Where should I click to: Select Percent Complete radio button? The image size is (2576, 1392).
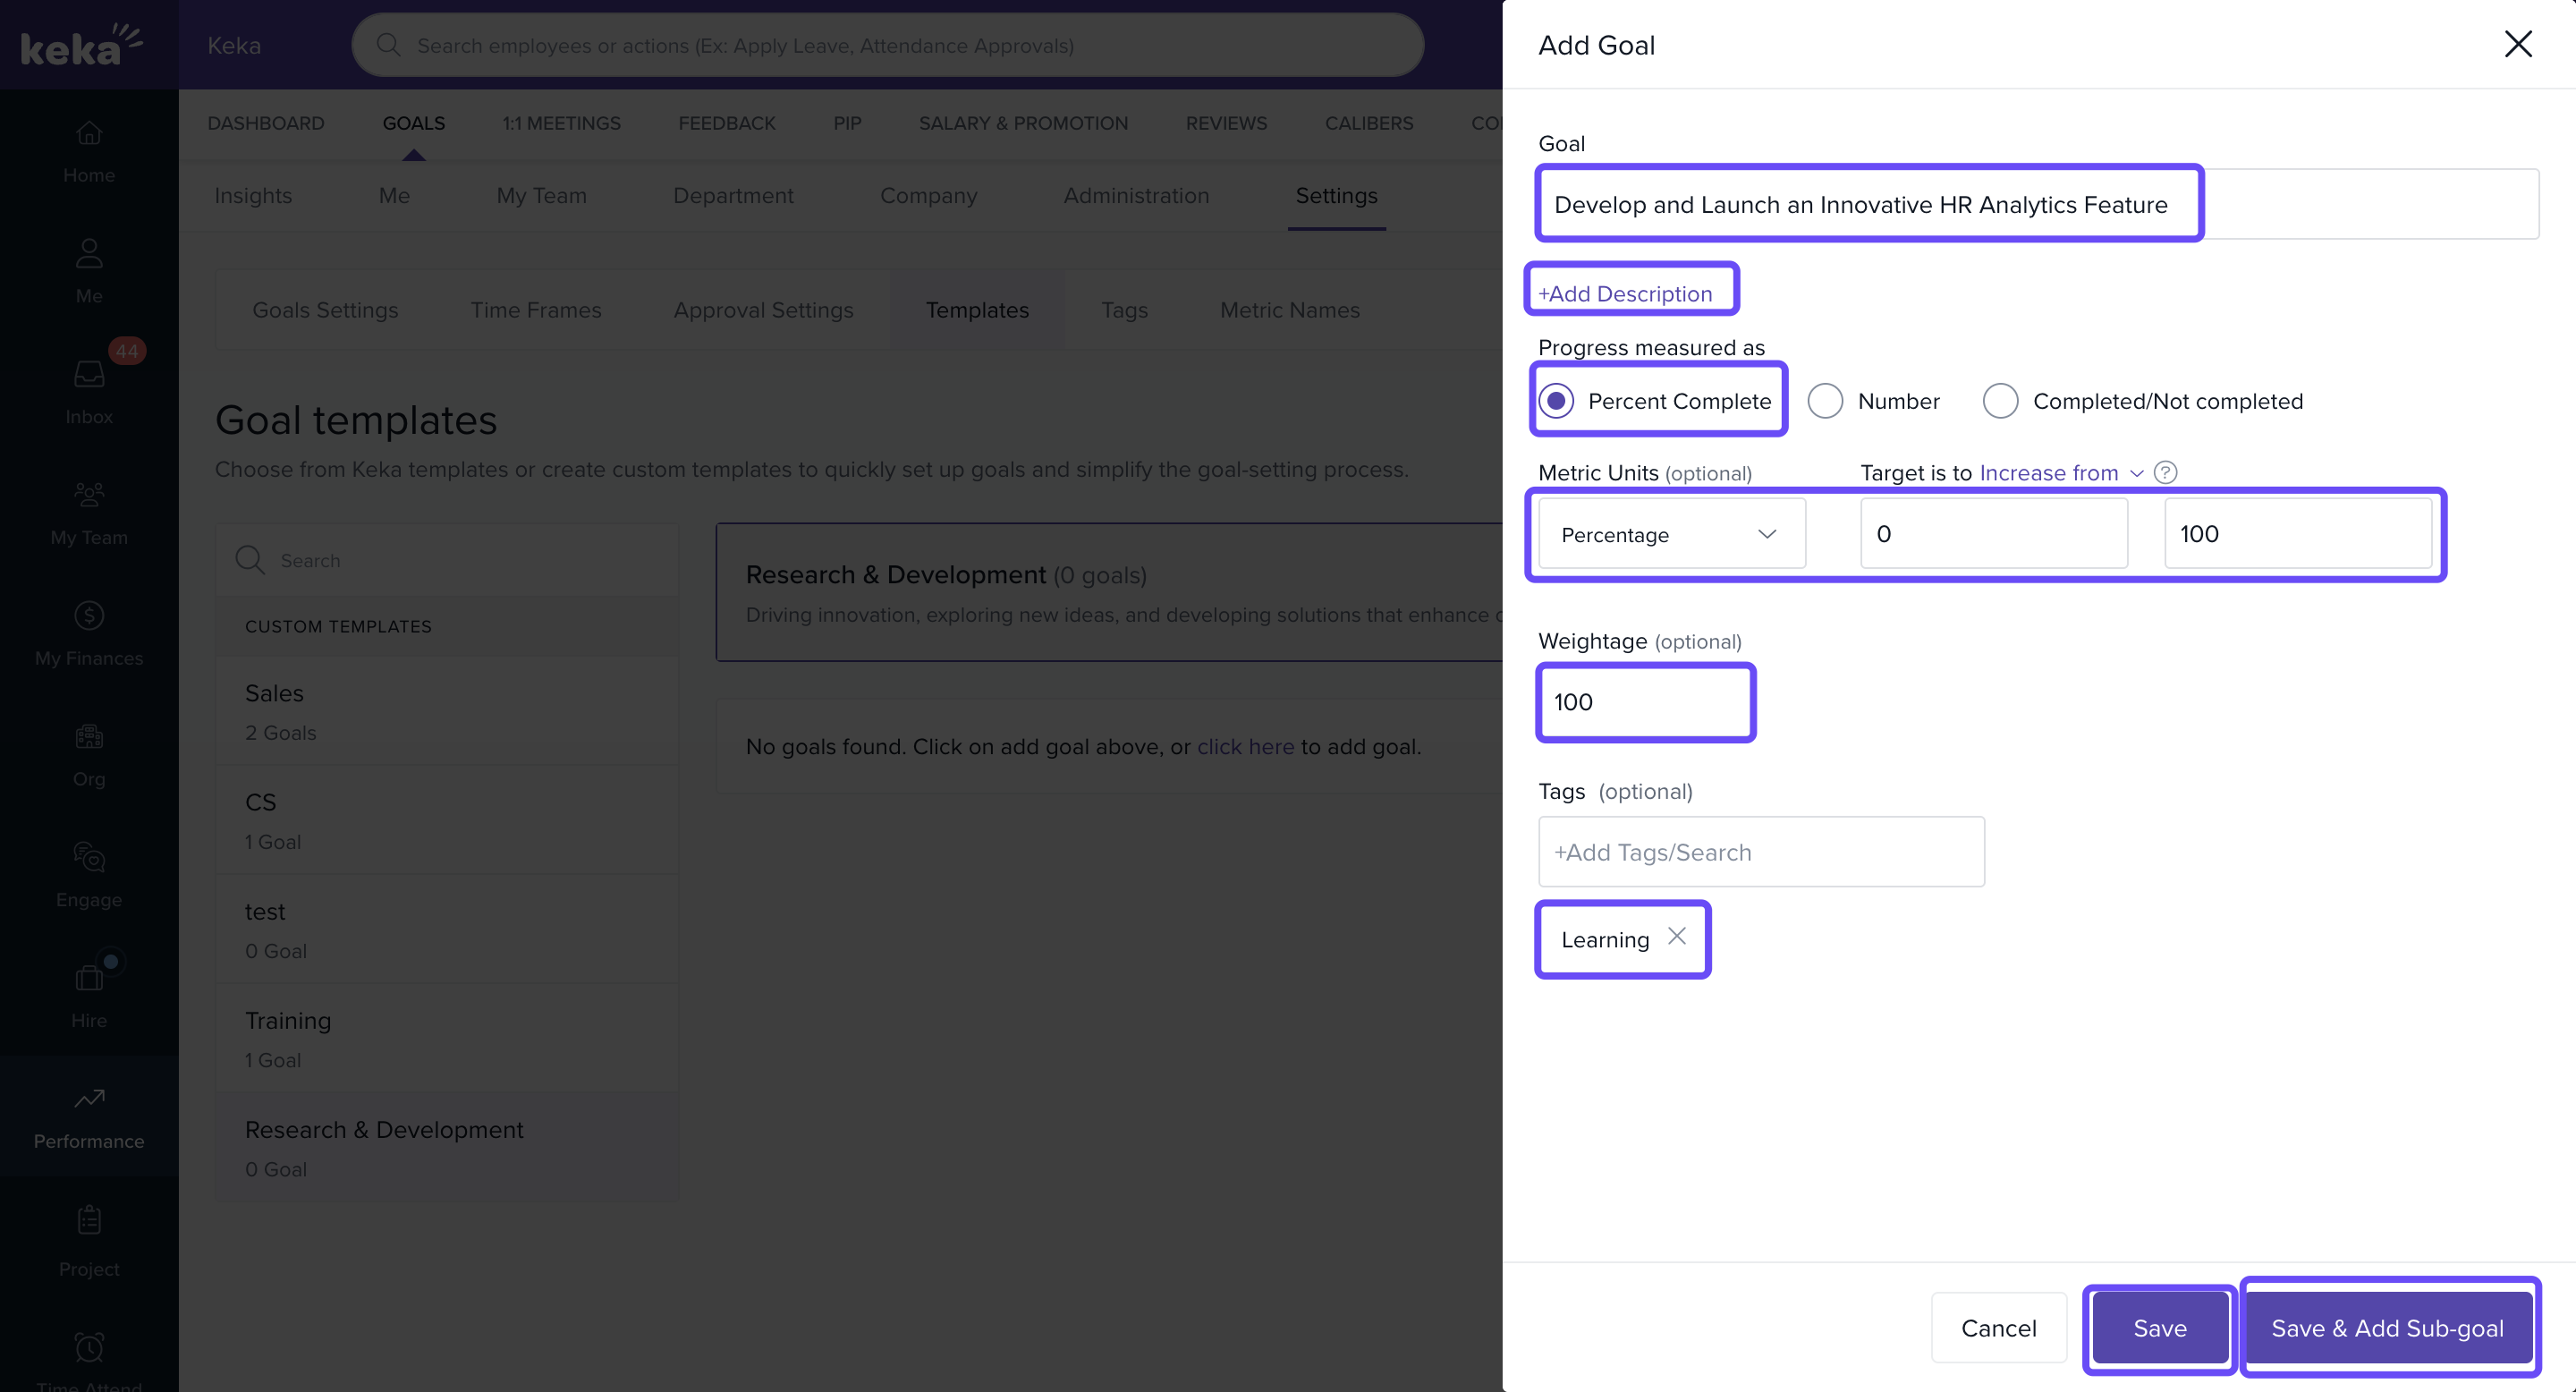(1556, 401)
